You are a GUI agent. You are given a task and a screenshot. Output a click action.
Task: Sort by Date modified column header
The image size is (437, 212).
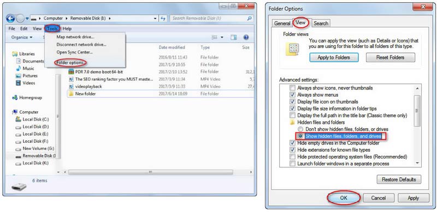(172, 47)
